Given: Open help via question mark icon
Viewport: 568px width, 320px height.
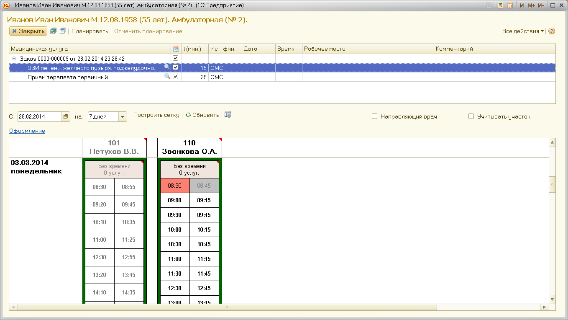Looking at the screenshot, I should click(x=551, y=31).
